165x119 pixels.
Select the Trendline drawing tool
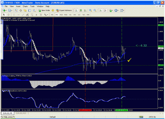click(x=23, y=15)
